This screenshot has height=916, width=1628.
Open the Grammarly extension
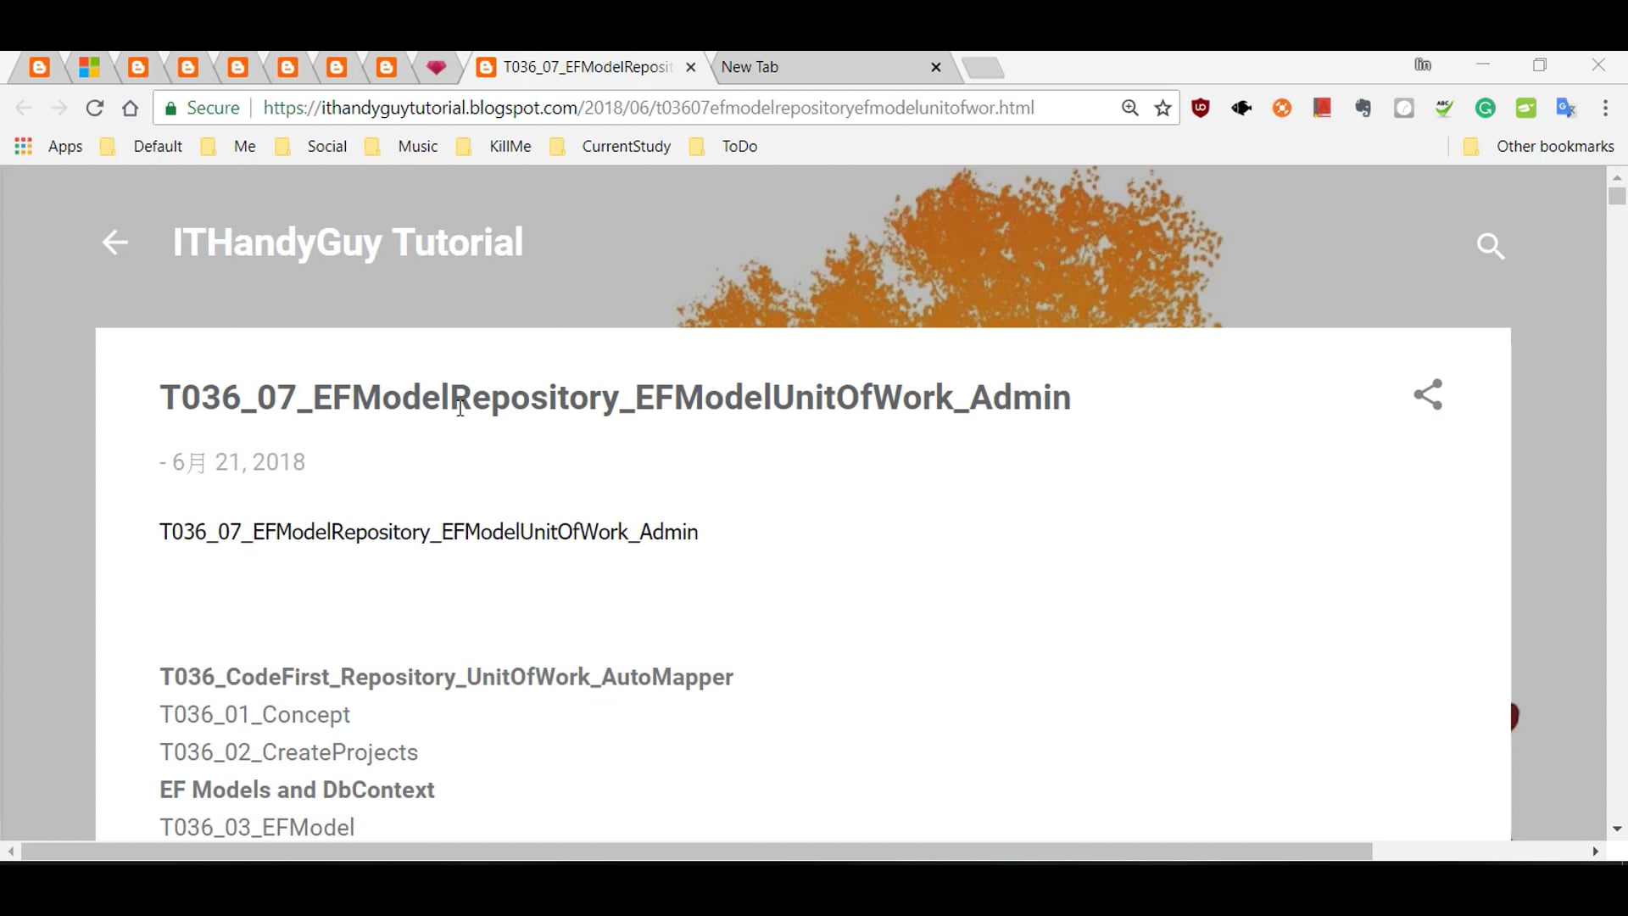pos(1486,108)
